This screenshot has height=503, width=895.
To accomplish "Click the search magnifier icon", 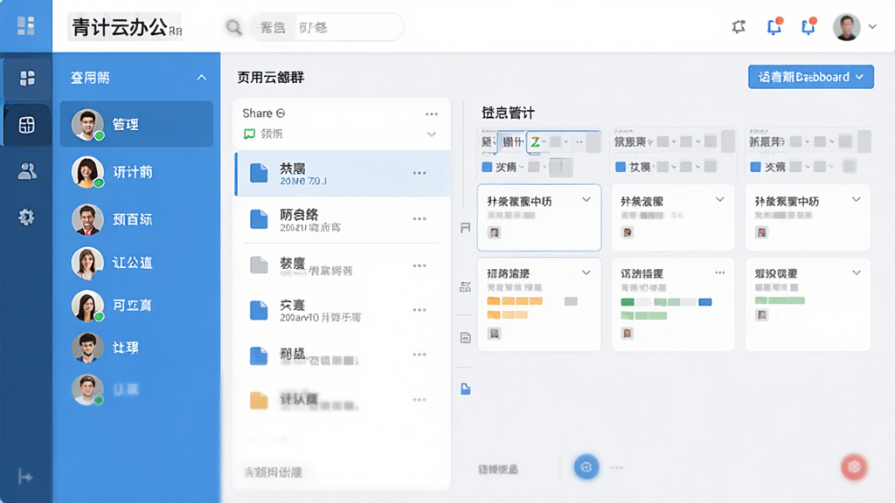I will tap(233, 27).
